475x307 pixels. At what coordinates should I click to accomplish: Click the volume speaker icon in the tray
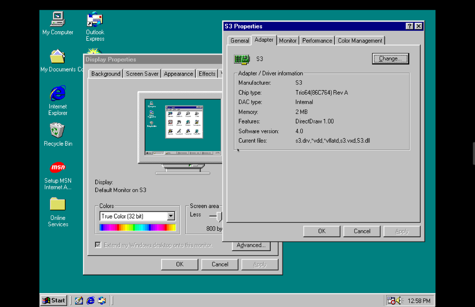(399, 300)
